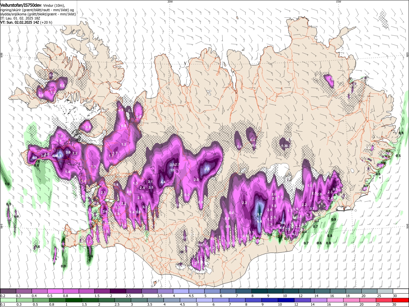
Task: Select the white swatch above 30 in grey scale
Action: 401,291
